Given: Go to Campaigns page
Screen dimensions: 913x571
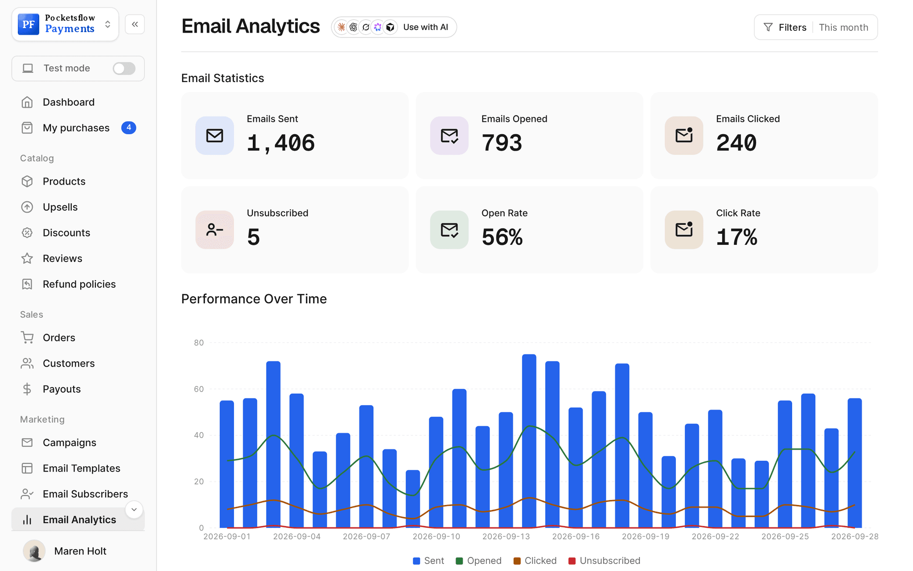Looking at the screenshot, I should coord(78,443).
